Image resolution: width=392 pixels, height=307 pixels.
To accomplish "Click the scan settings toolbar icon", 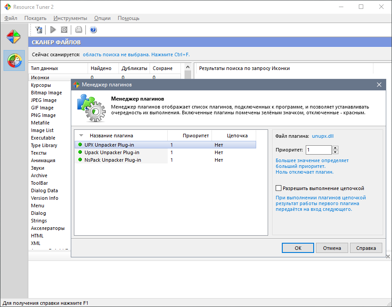I will click(x=39, y=30).
